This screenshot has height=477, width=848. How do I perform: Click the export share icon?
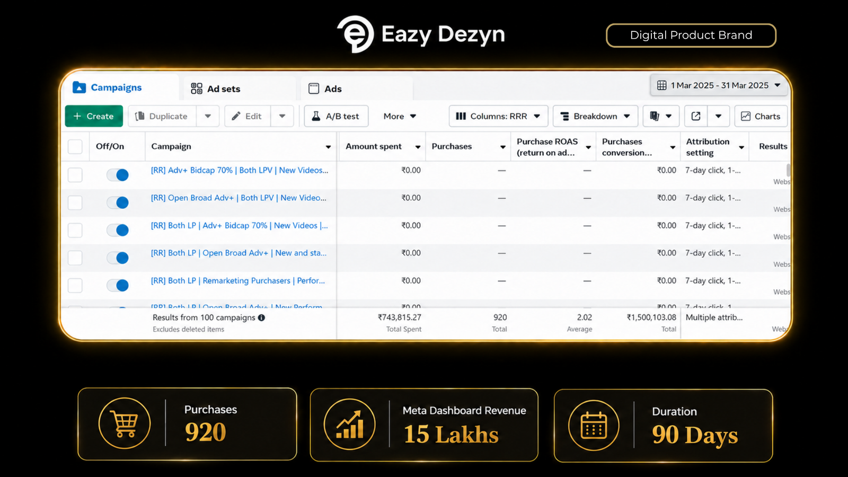[696, 116]
